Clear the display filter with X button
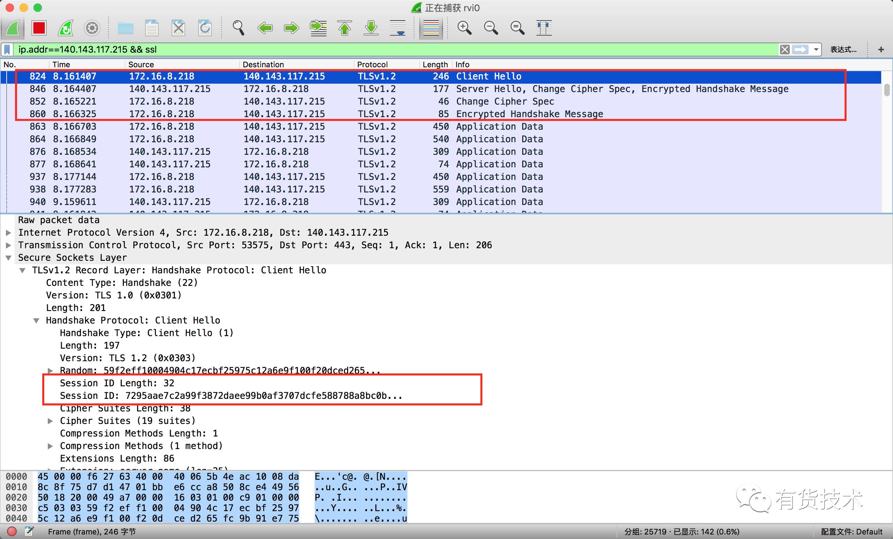The height and width of the screenshot is (539, 893). tap(785, 49)
